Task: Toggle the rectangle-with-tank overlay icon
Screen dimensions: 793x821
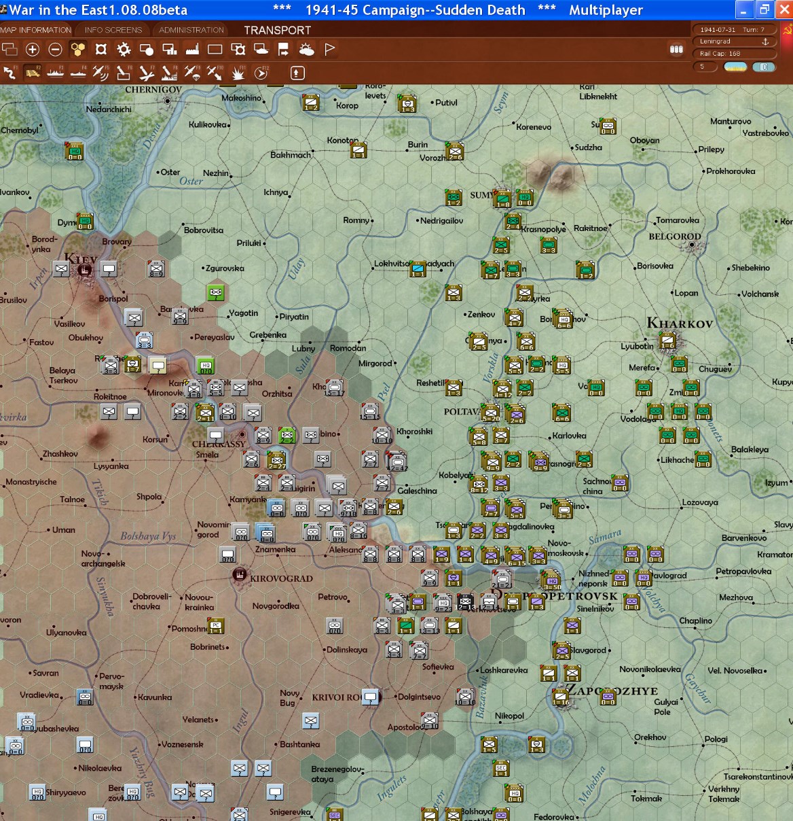Action: pos(261,49)
